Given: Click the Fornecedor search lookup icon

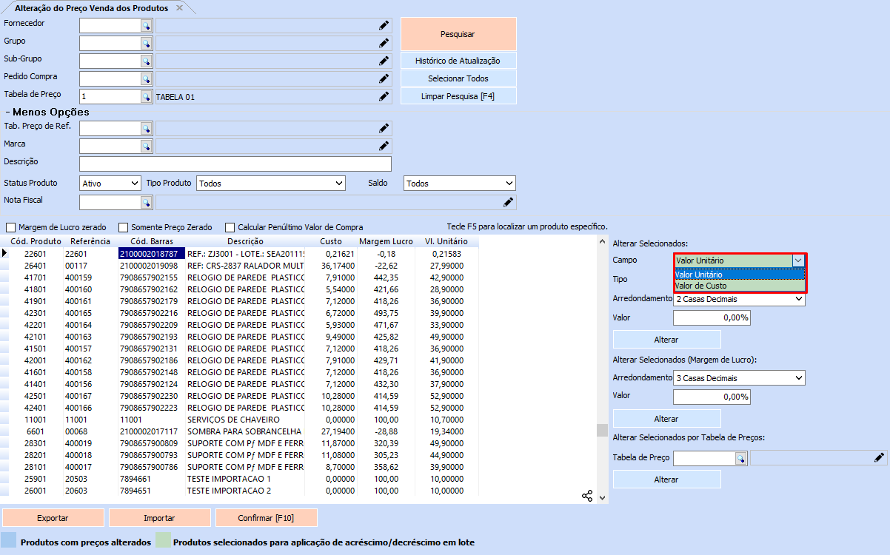Looking at the screenshot, I should tap(147, 25).
